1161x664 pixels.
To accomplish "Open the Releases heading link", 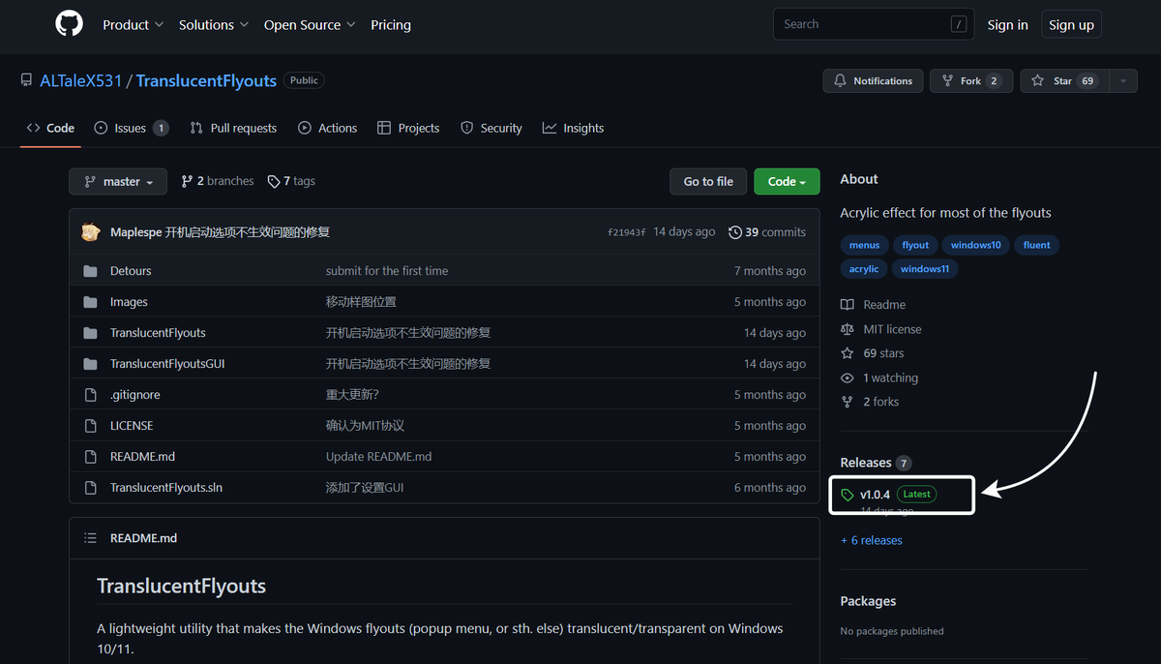I will tap(875, 463).
